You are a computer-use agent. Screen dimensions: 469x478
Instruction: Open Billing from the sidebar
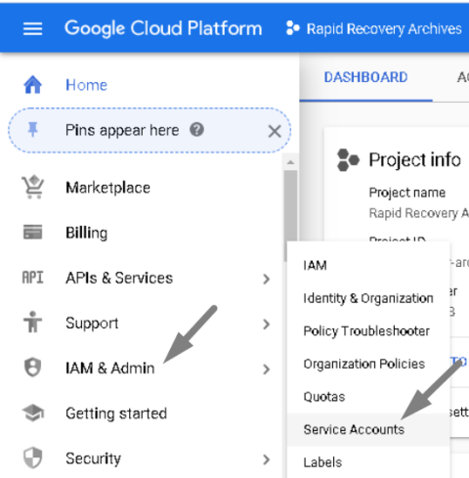pyautogui.click(x=86, y=233)
